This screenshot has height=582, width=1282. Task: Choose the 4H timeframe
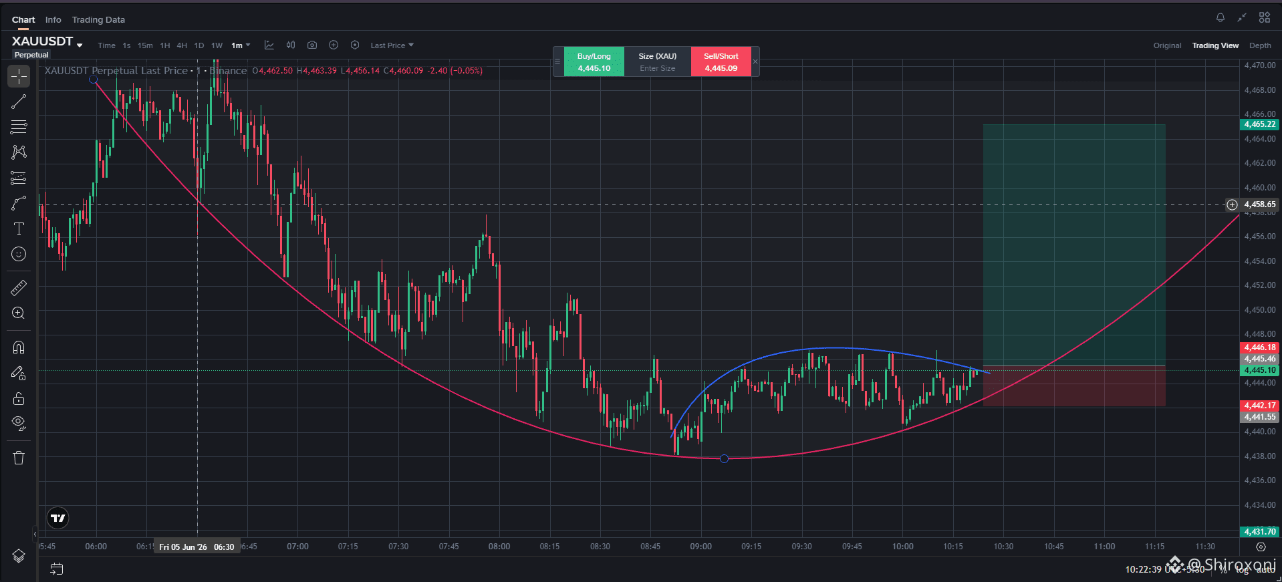182,45
